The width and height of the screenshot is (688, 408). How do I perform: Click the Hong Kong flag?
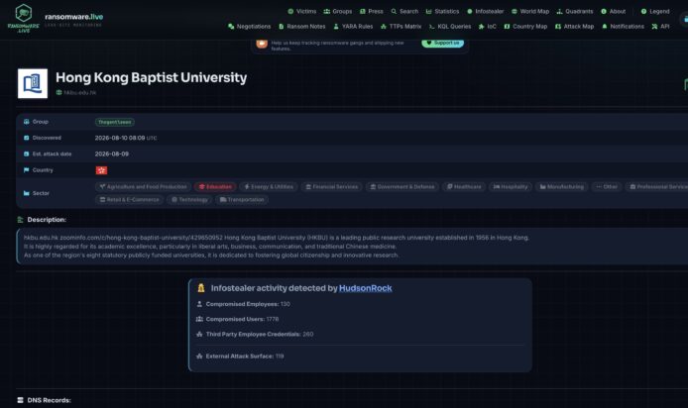click(x=101, y=170)
